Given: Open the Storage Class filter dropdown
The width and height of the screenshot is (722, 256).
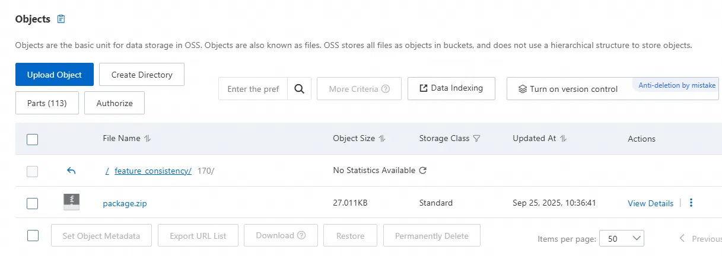Looking at the screenshot, I should click(477, 139).
